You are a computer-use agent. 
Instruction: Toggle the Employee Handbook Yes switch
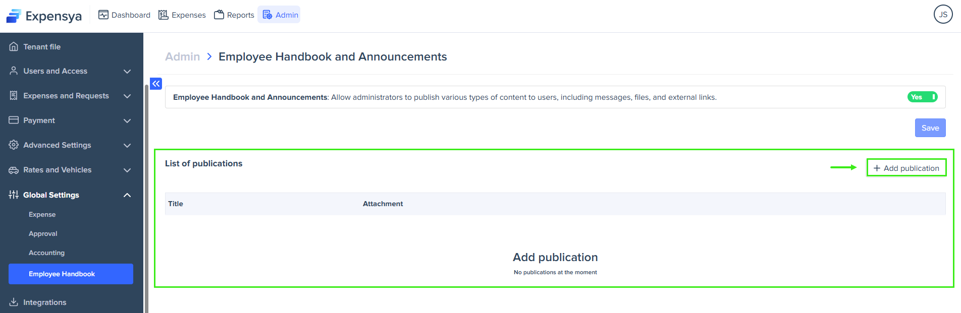pyautogui.click(x=923, y=97)
